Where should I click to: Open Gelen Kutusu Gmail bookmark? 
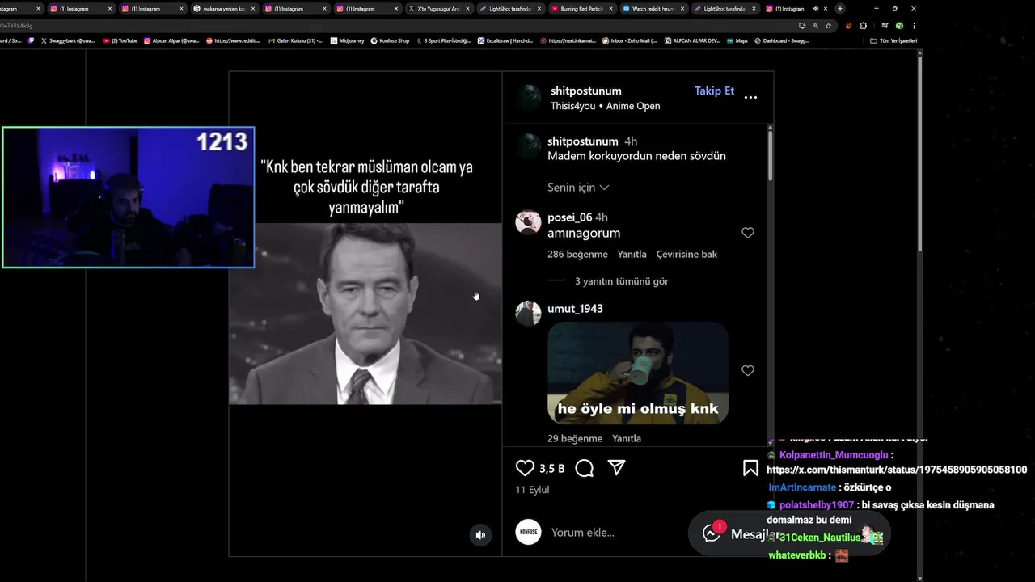(295, 40)
